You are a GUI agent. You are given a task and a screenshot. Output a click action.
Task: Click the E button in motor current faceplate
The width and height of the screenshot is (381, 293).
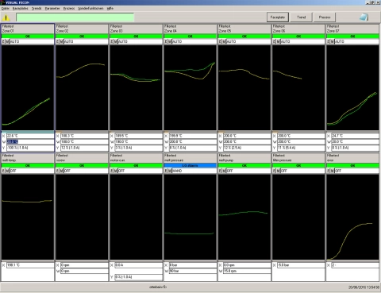coord(112,171)
